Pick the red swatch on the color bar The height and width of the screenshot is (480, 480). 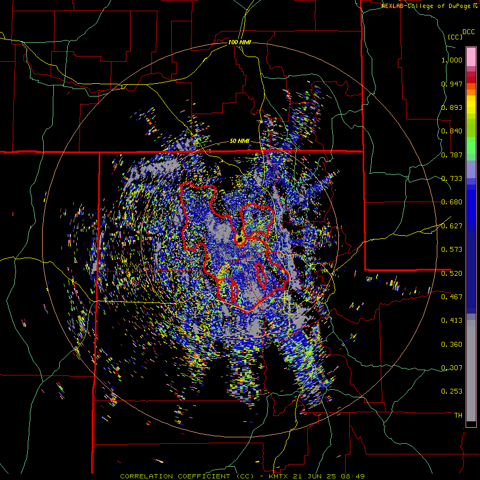(471, 80)
